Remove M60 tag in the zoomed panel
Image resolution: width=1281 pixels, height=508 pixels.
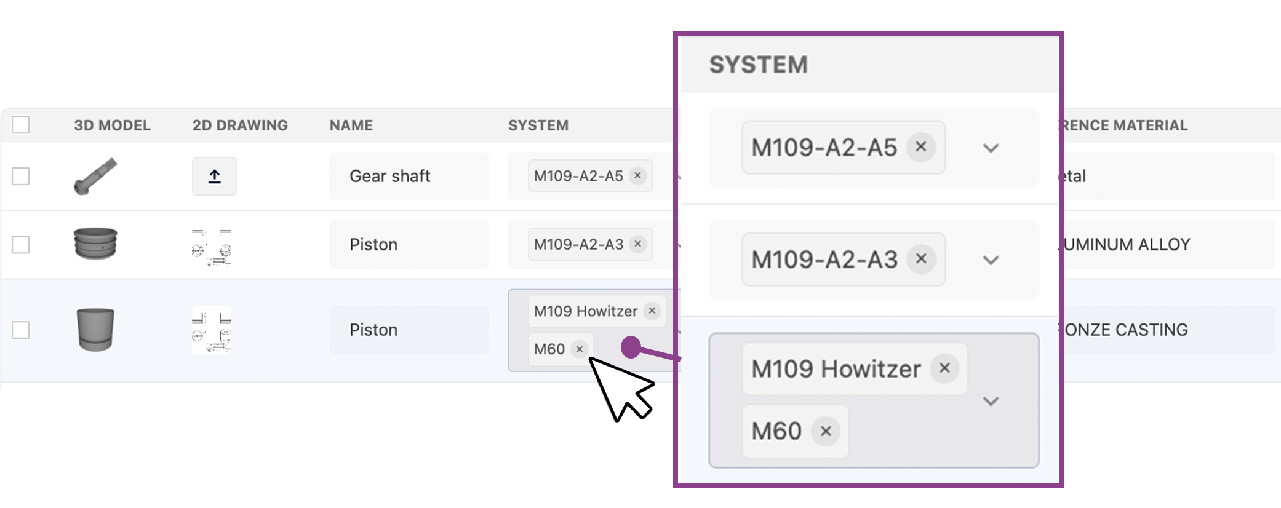click(826, 431)
